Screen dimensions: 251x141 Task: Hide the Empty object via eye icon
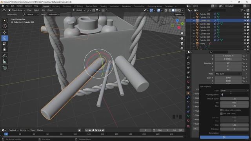(245, 43)
